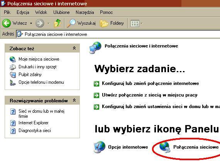The height and width of the screenshot is (166, 220).
Task: Click the Drukarki i inny sprzęt printer icon
Action: 13,67
